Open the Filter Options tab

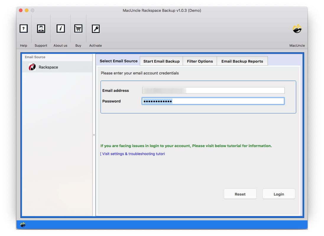click(x=200, y=61)
